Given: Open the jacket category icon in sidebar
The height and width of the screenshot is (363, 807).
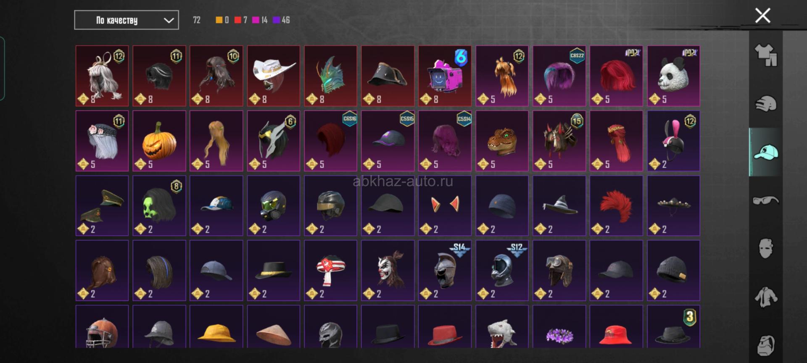Looking at the screenshot, I should 765,297.
